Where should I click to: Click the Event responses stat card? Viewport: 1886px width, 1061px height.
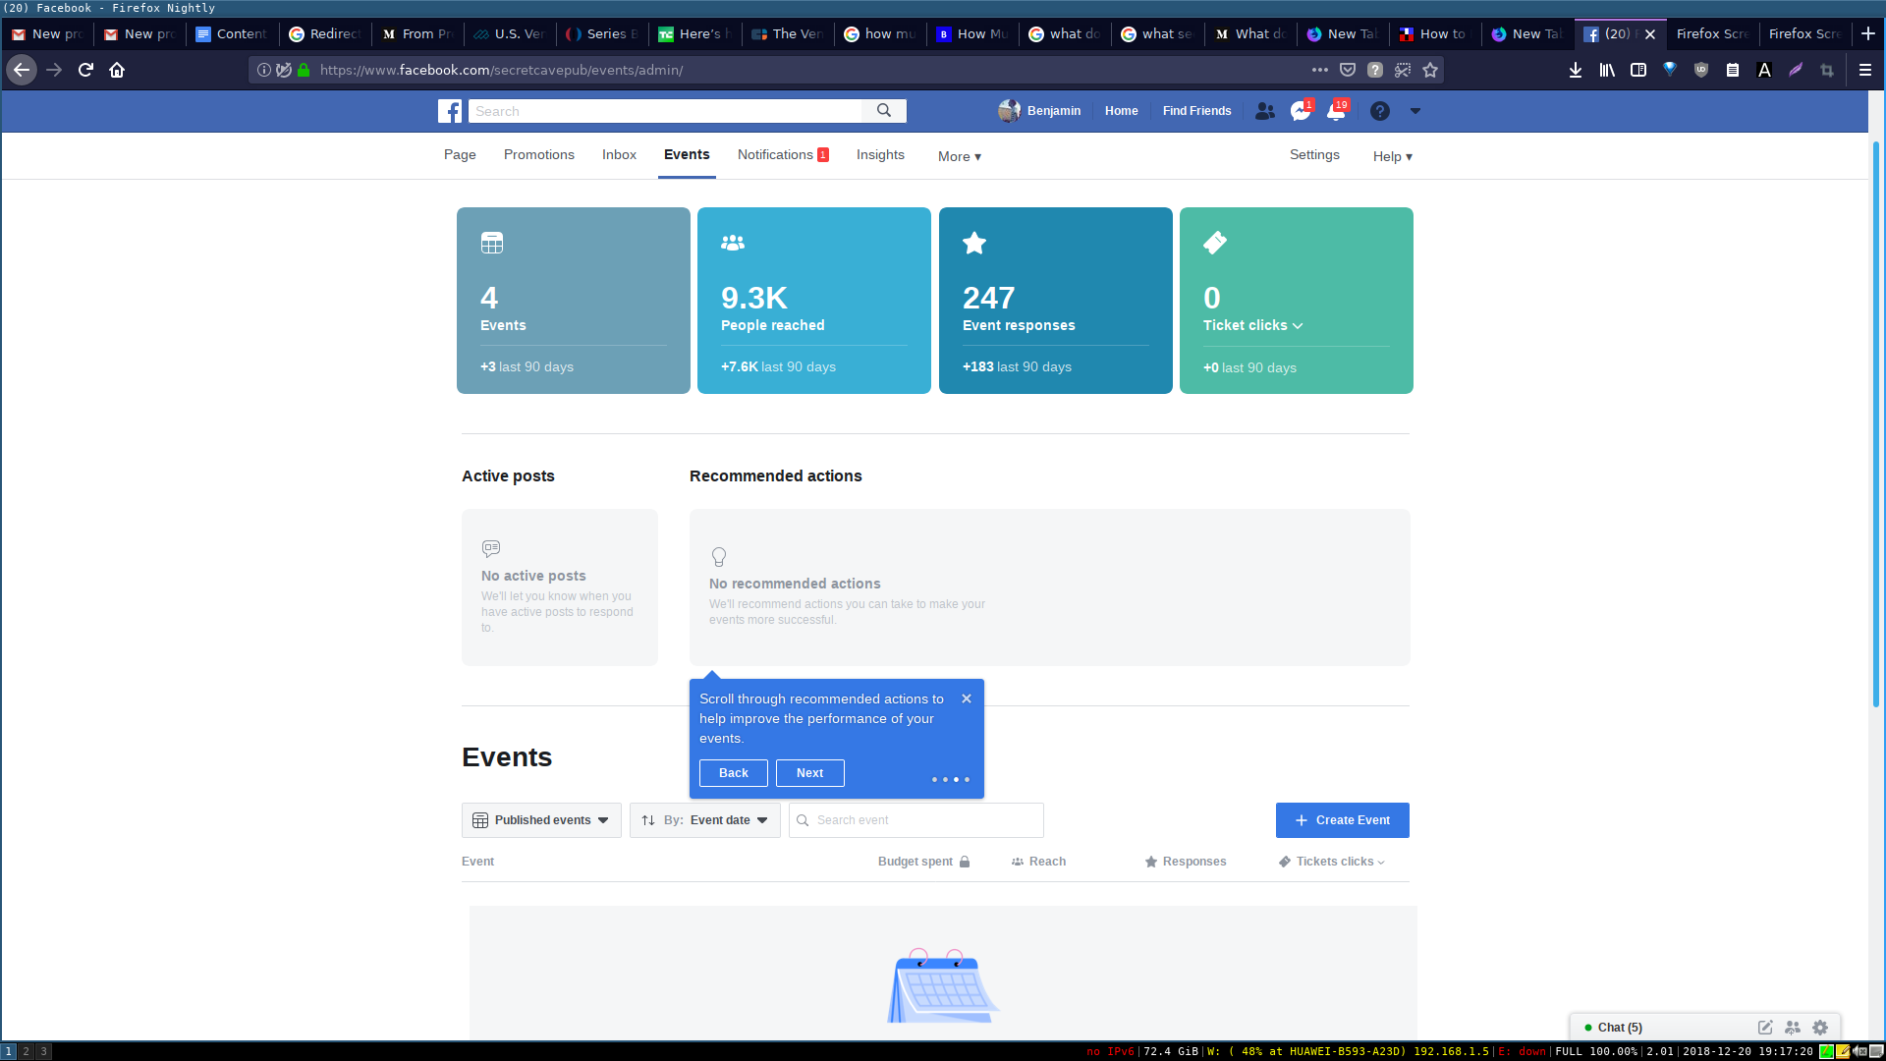tap(1056, 301)
